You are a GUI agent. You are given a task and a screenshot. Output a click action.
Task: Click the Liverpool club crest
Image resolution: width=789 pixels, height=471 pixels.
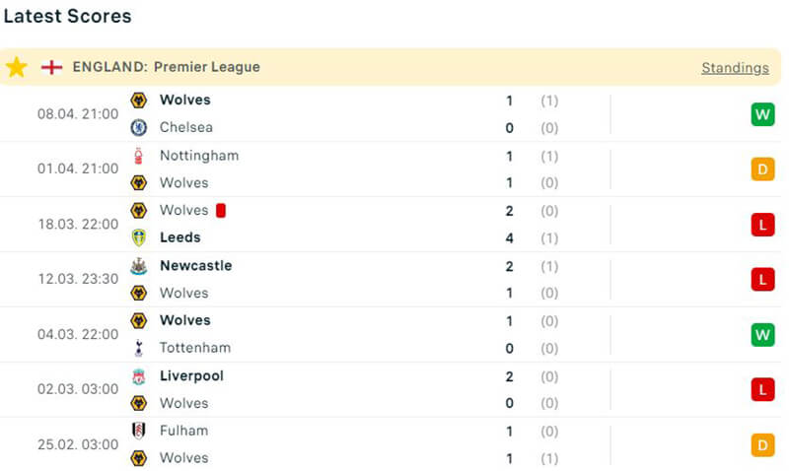139,375
